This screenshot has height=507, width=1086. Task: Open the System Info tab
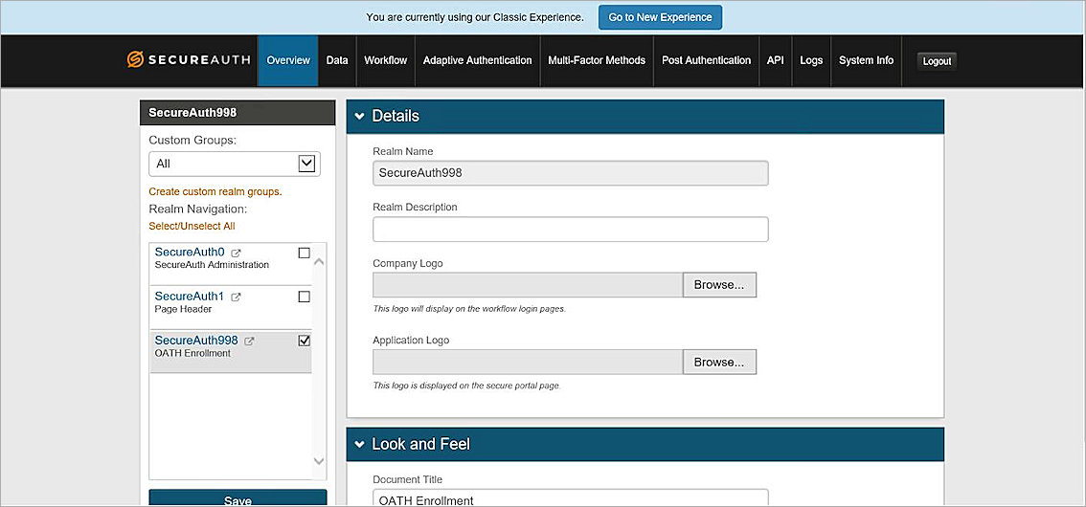(866, 60)
